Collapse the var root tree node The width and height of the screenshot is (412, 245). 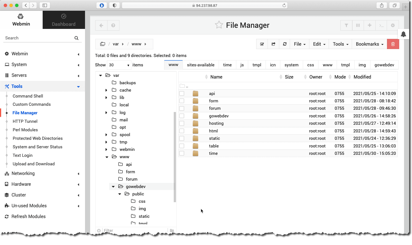point(100,75)
